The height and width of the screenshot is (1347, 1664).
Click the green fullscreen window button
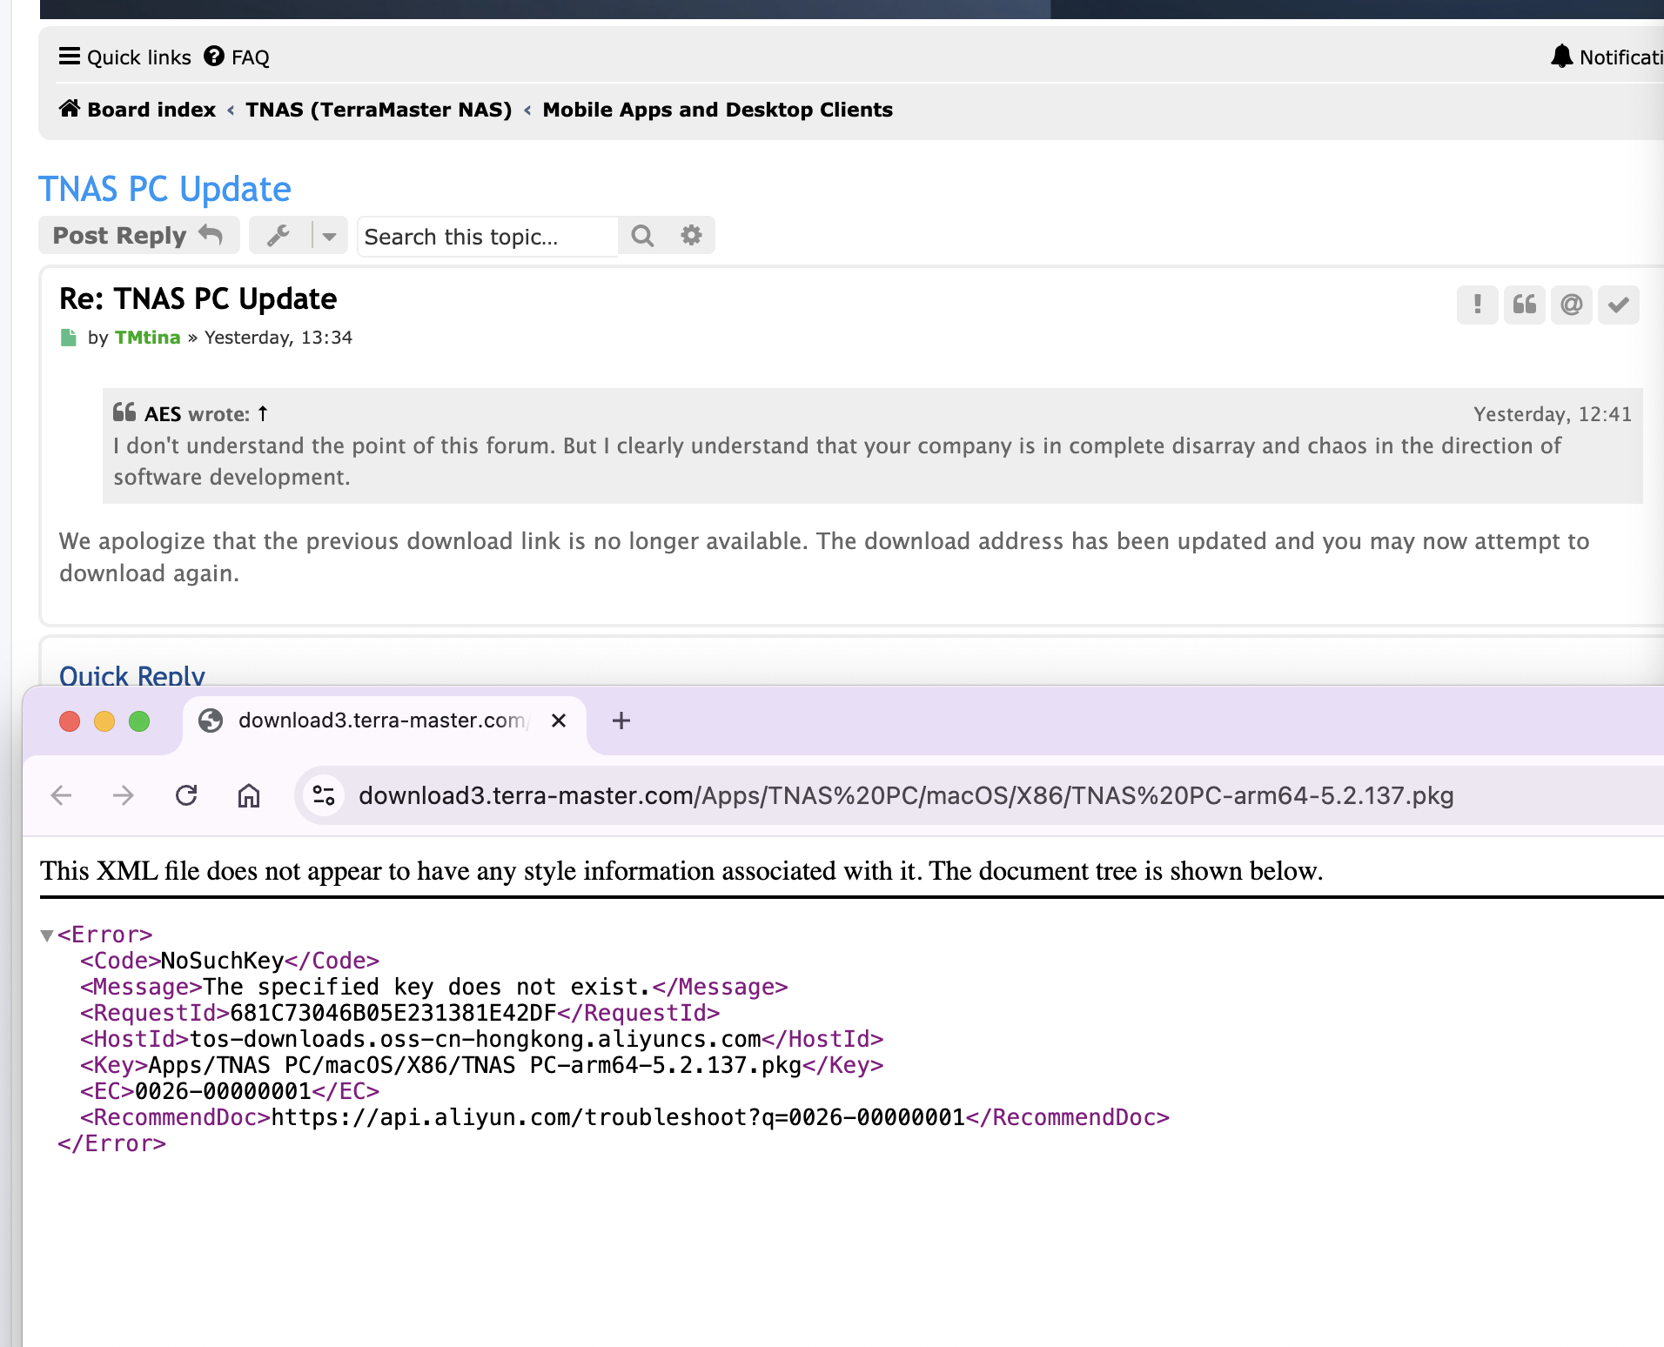point(139,720)
